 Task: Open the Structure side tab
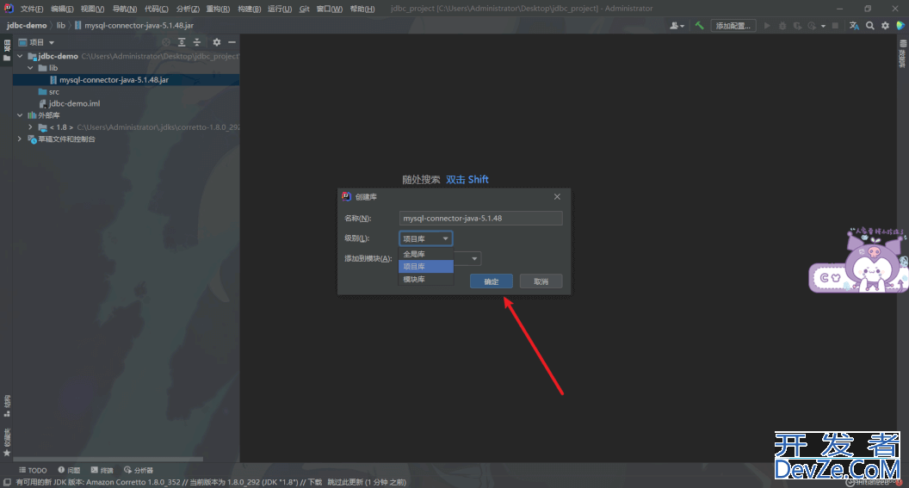(7, 405)
